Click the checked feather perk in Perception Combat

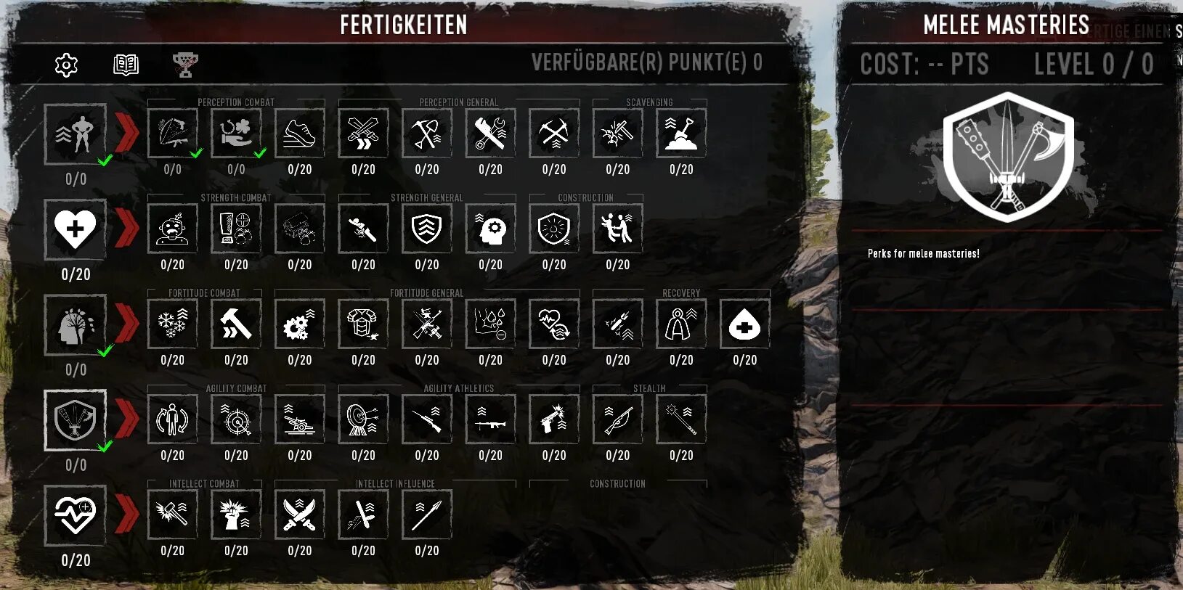pos(173,134)
